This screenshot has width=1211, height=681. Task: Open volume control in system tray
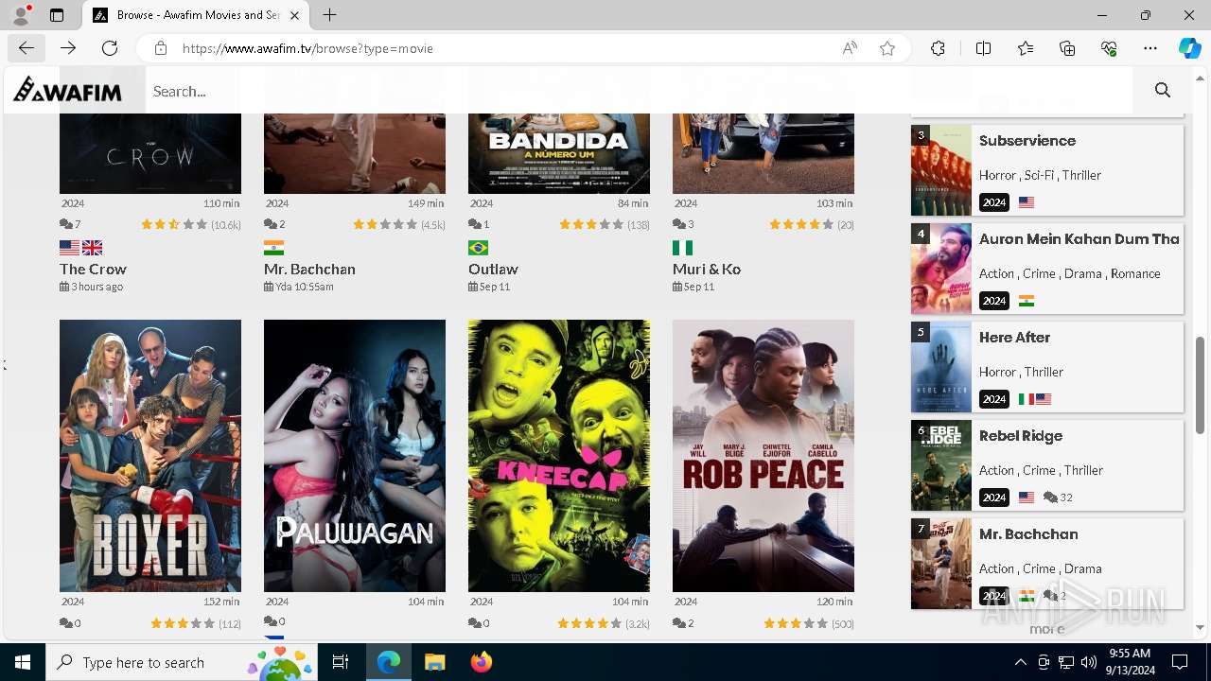pyautogui.click(x=1089, y=662)
